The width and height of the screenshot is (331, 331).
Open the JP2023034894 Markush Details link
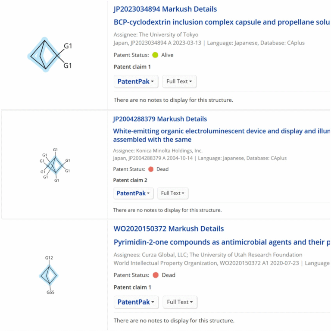tap(165, 9)
